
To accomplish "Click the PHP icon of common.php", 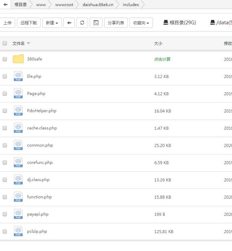I will (18, 145).
